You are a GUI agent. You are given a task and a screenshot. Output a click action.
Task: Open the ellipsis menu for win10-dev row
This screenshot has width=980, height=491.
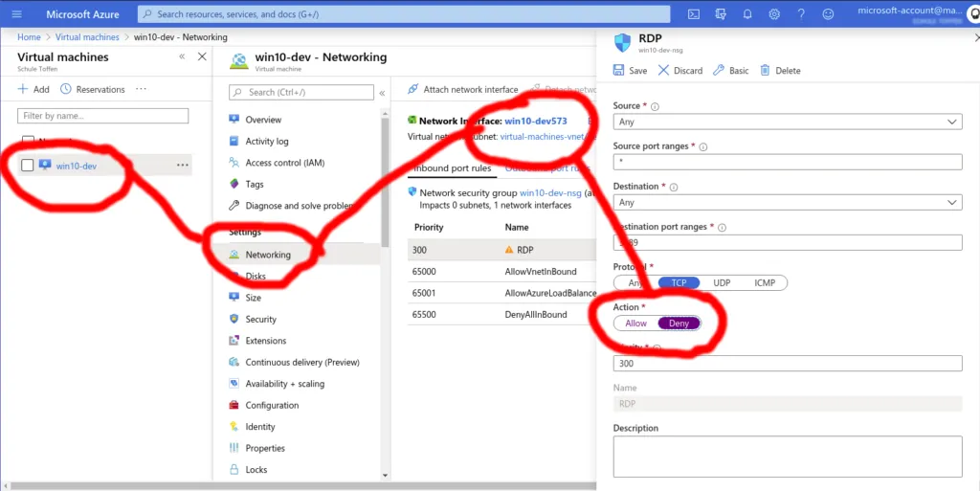[x=183, y=165]
